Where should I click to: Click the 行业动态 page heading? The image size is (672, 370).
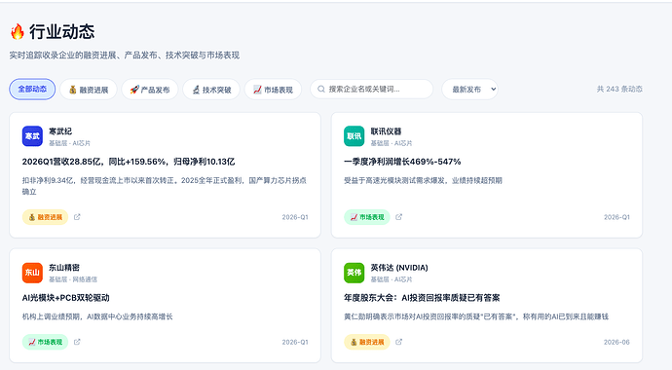coord(62,32)
